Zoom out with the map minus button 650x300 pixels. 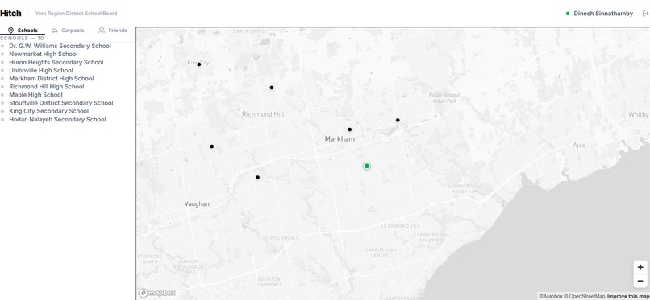[640, 281]
